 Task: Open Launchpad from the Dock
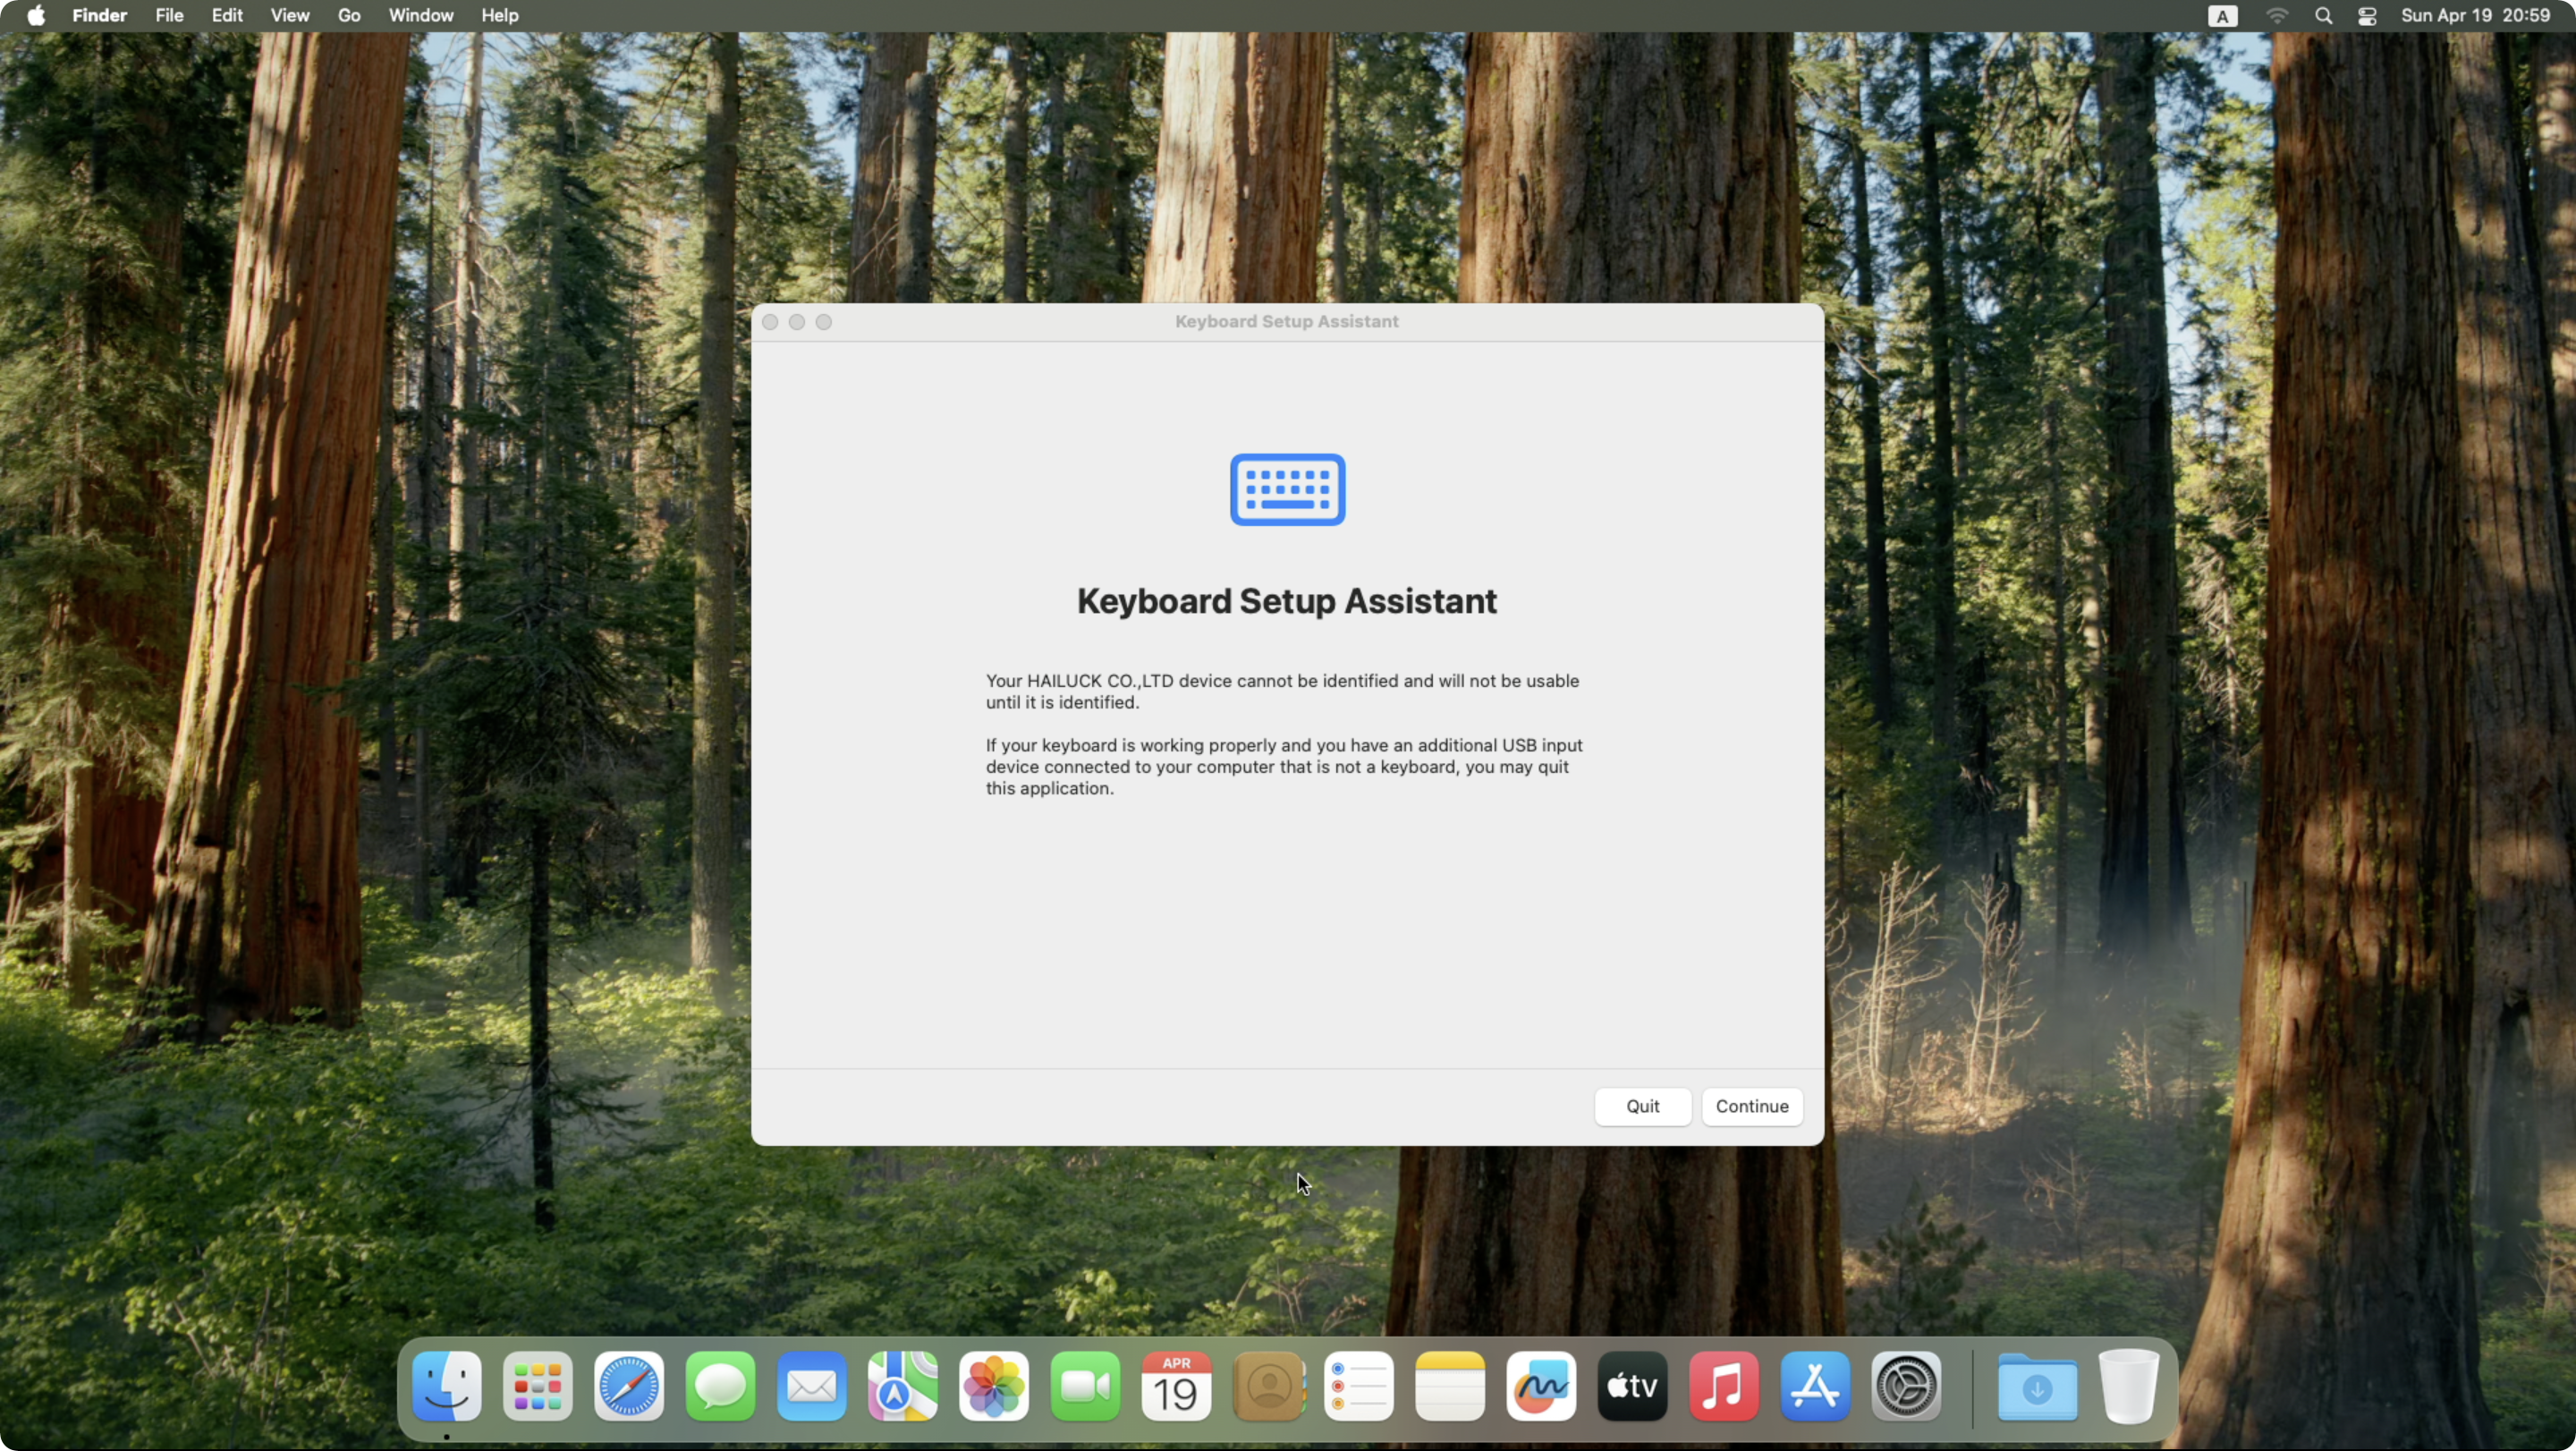[x=538, y=1386]
